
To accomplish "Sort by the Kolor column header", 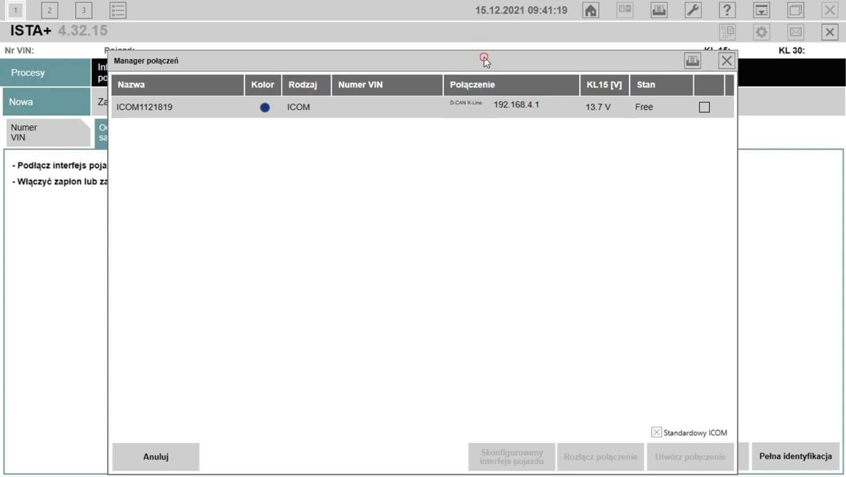I will click(x=263, y=85).
